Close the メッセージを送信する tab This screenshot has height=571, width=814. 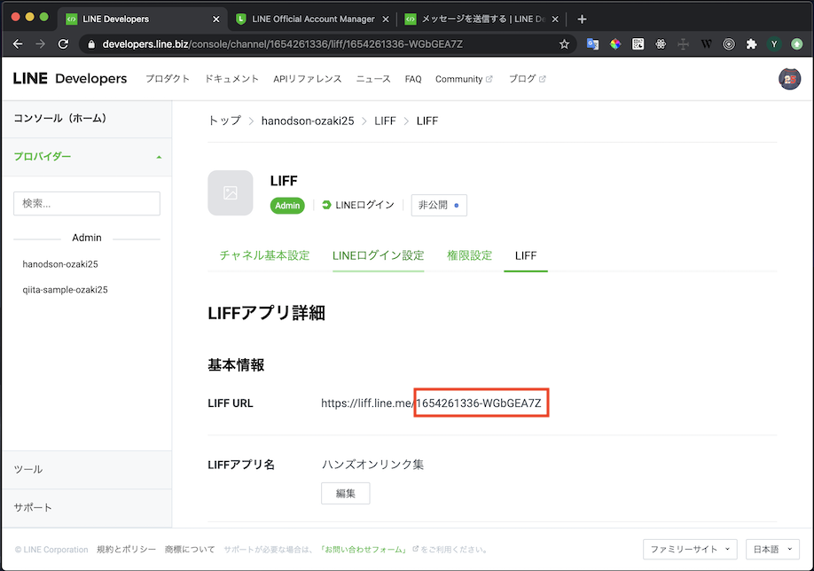(x=555, y=20)
